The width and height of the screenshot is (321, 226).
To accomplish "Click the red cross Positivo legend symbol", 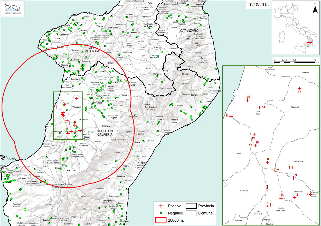I will click(161, 206).
